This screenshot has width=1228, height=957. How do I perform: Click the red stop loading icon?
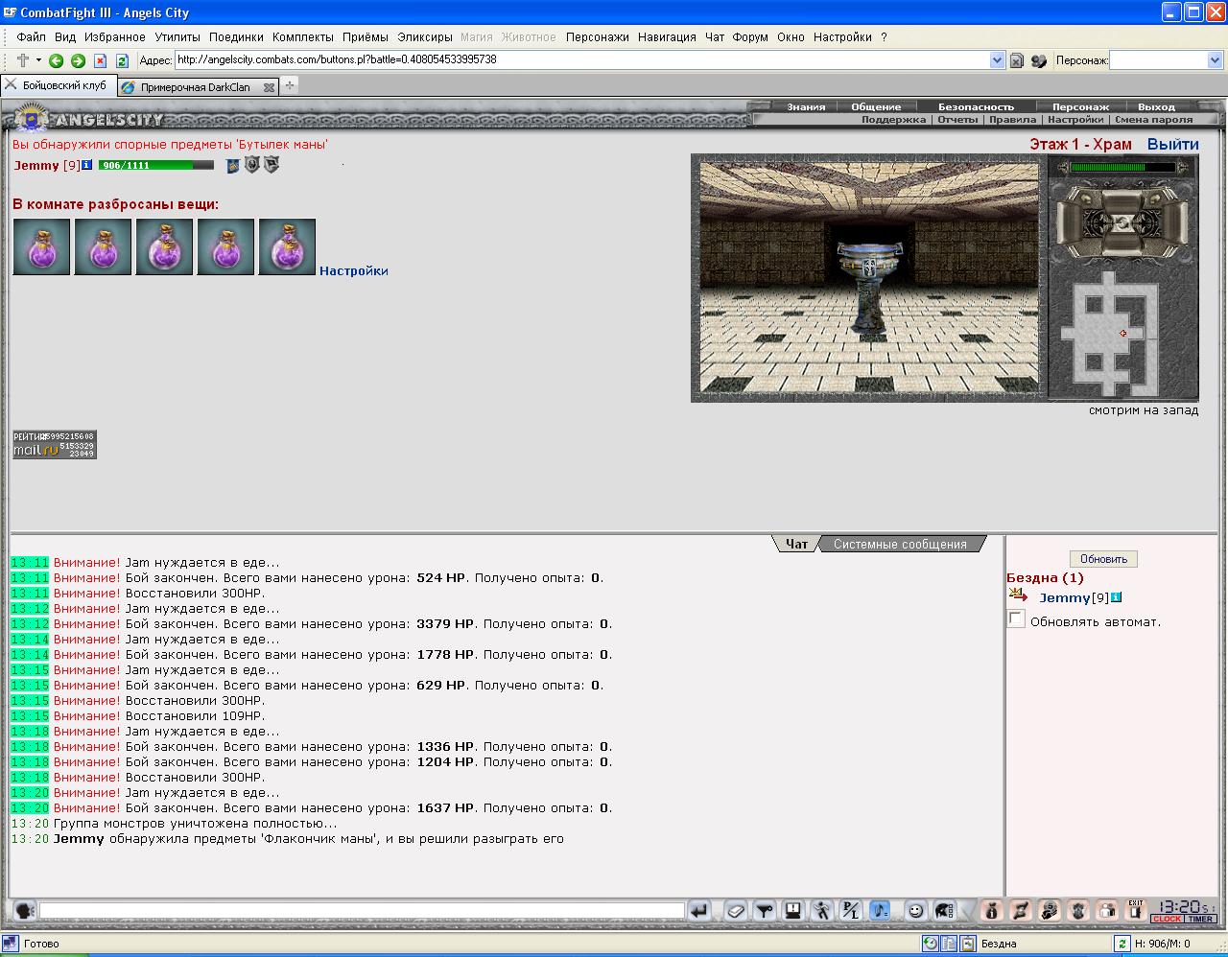pyautogui.click(x=100, y=60)
